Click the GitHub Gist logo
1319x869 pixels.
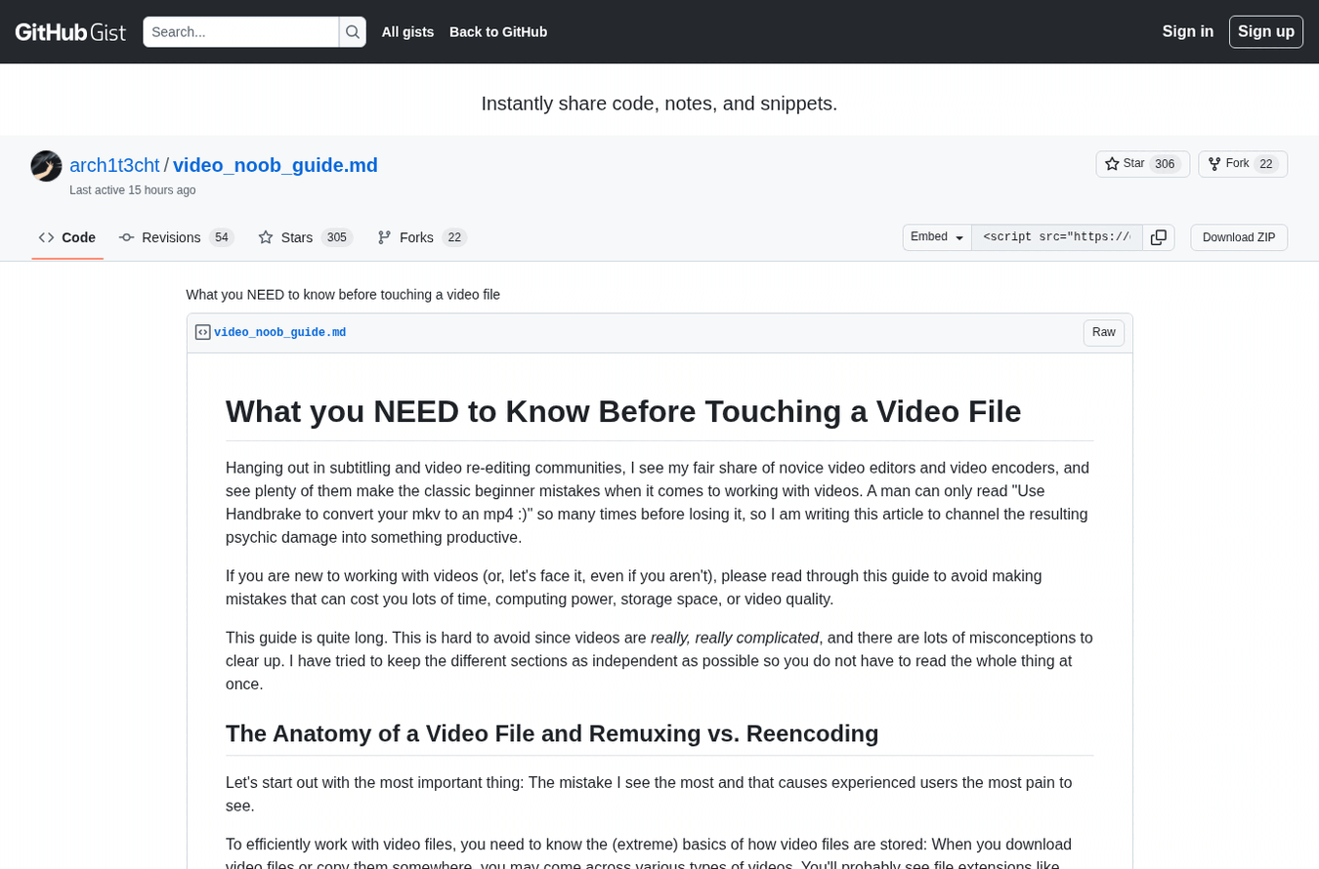click(70, 32)
